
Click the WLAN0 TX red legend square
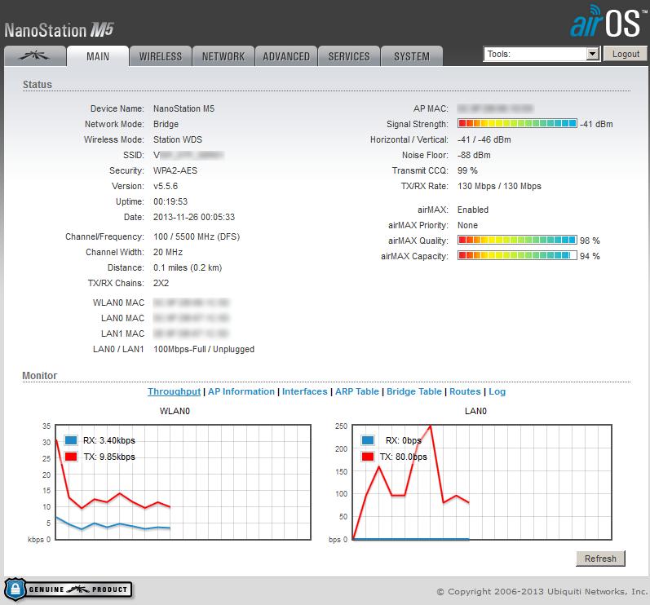(71, 457)
